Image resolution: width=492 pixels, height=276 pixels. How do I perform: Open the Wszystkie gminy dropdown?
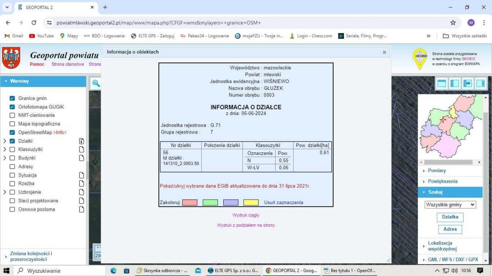450,205
